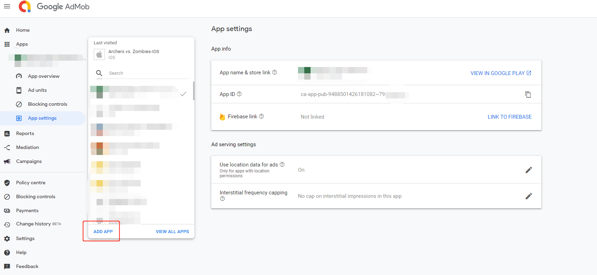This screenshot has height=275, width=597.
Task: Edit interstitial frequency capping setting
Action: tap(528, 196)
